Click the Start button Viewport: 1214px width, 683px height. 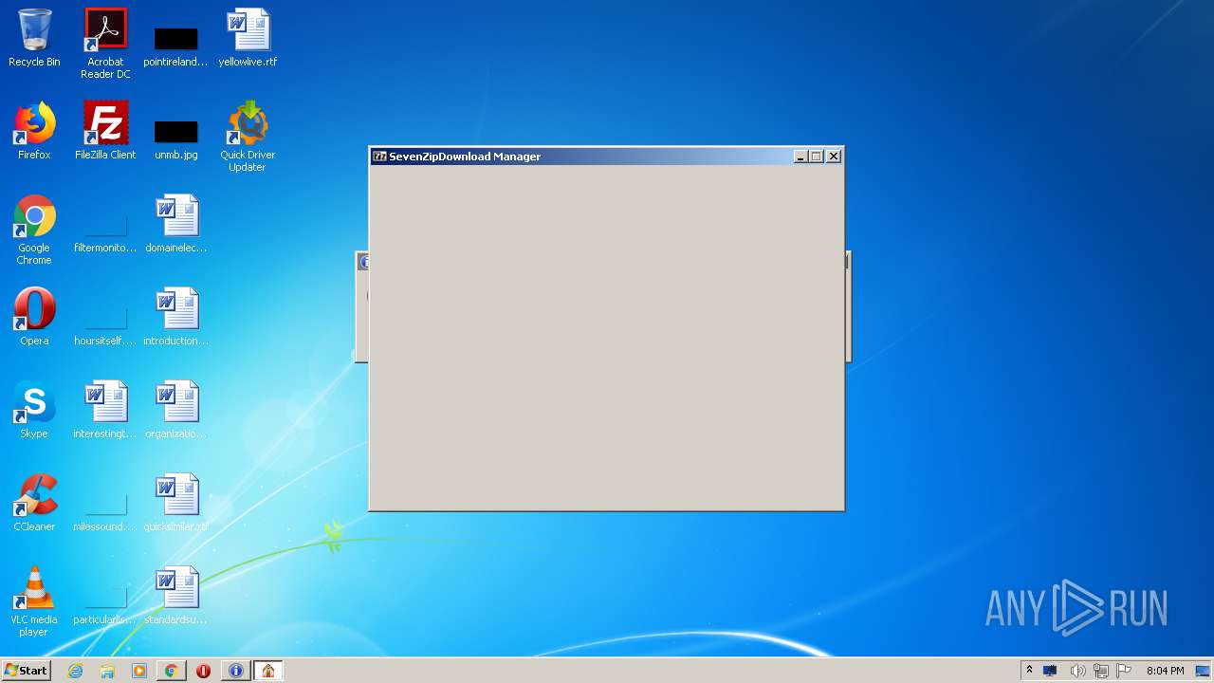27,671
